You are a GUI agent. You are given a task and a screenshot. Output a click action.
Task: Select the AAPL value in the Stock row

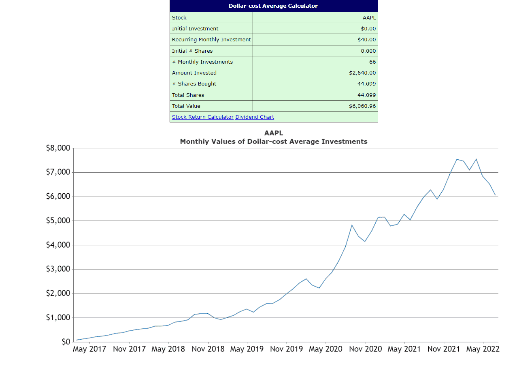[369, 18]
